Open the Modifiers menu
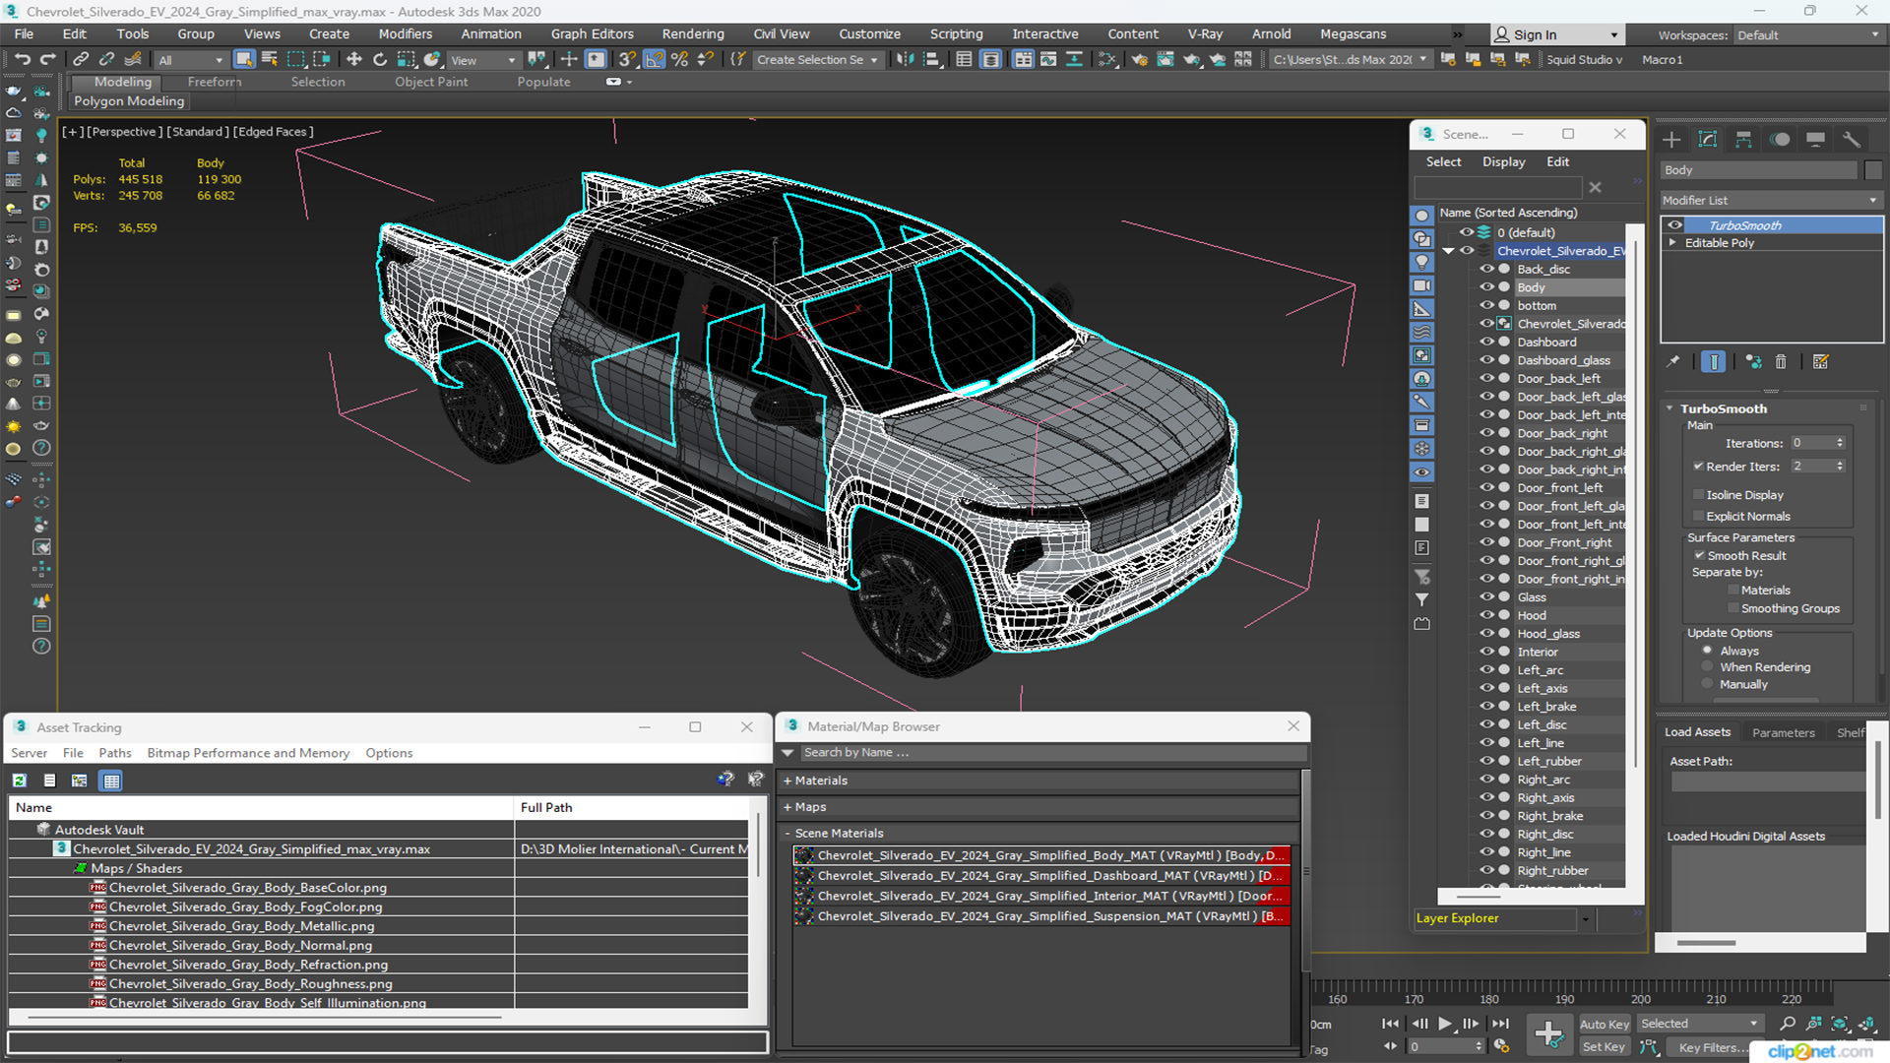Image resolution: width=1890 pixels, height=1063 pixels. coord(405,33)
